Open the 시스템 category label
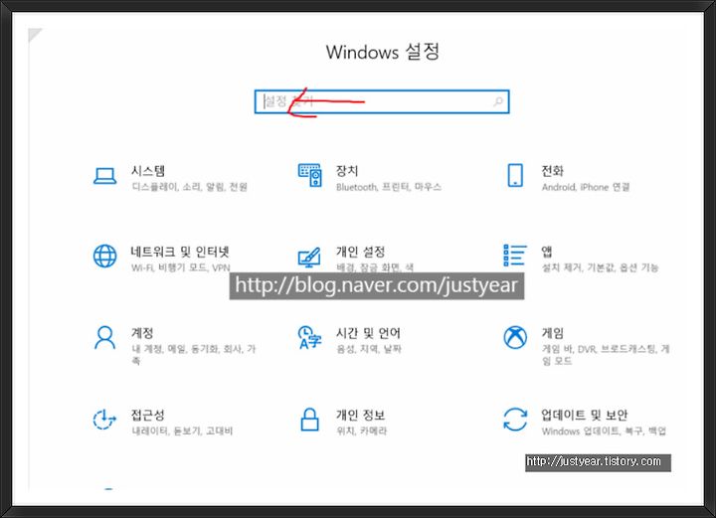Viewport: 716px width, 518px height. (x=148, y=171)
